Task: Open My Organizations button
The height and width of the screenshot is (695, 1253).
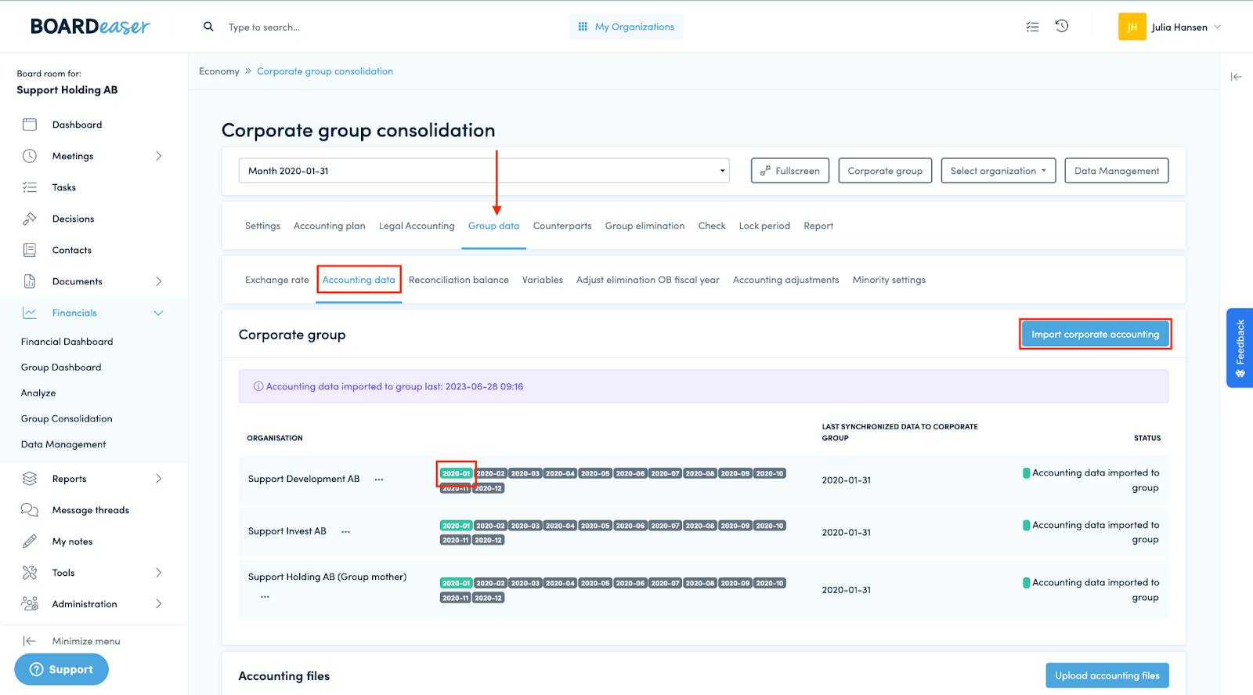Action: tap(626, 27)
